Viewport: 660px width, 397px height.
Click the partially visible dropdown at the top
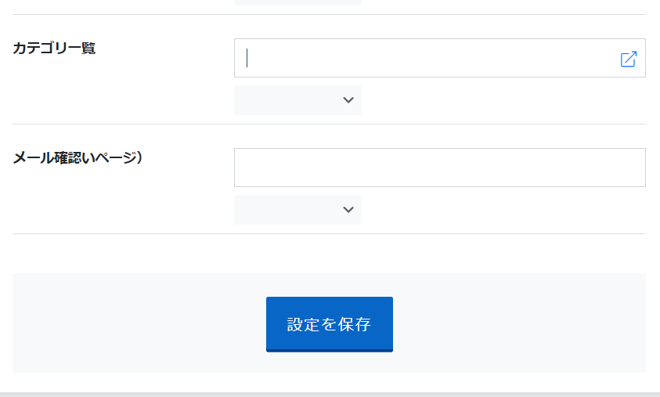pos(298,2)
